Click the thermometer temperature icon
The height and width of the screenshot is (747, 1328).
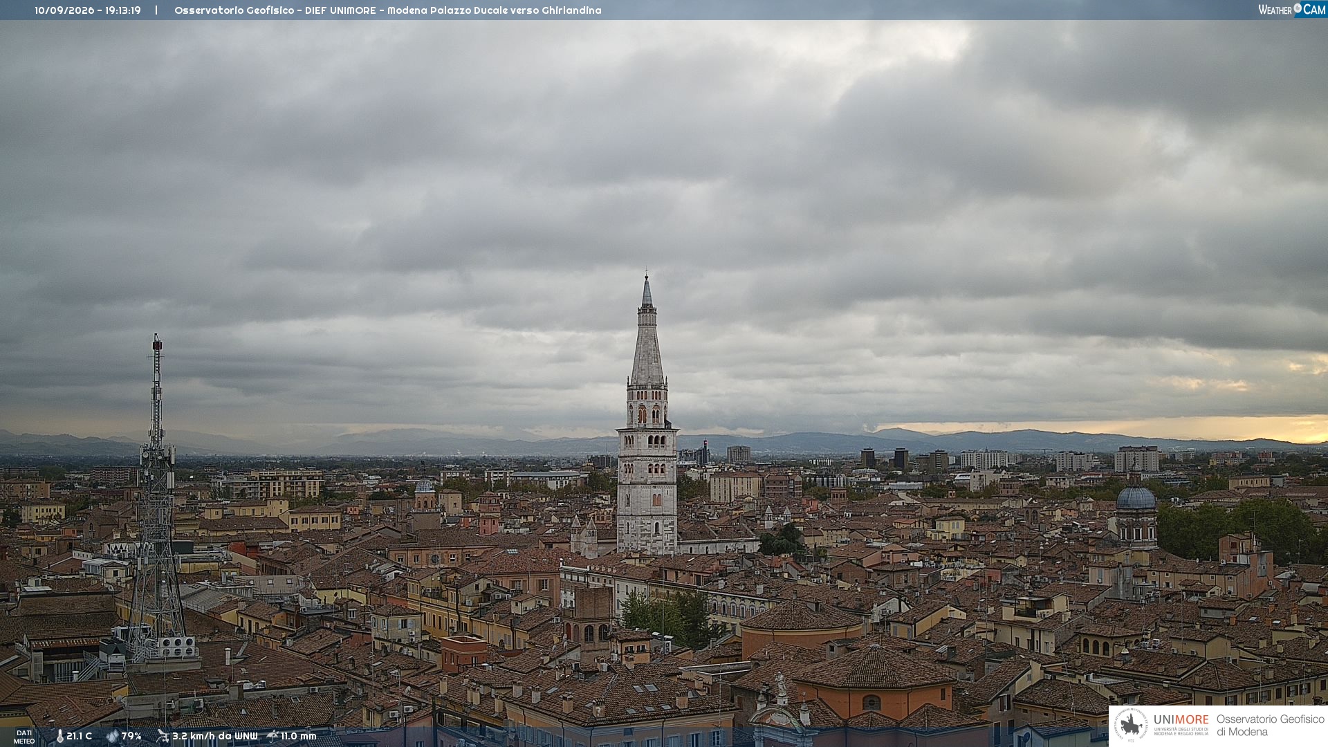pos(59,736)
